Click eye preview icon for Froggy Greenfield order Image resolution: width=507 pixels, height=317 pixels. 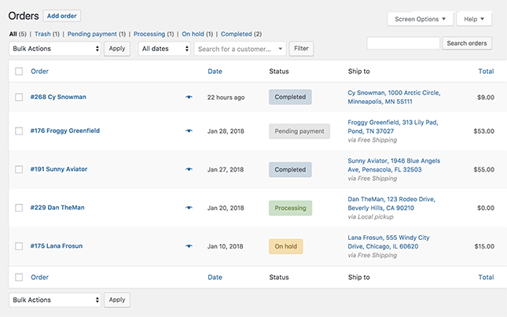(189, 131)
